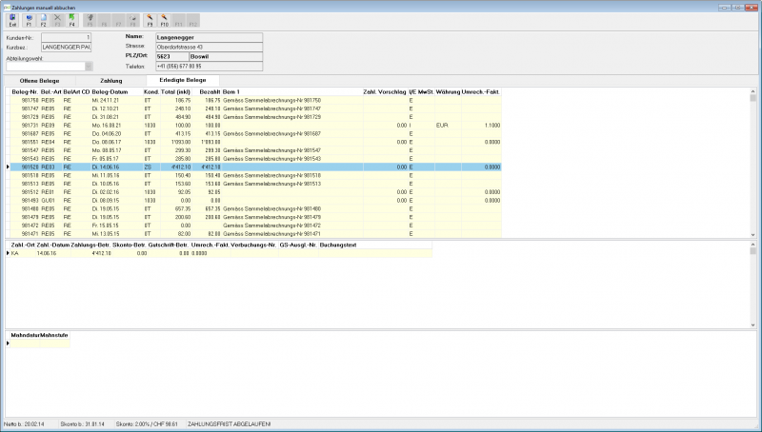Click the Zahlungs-Betr. column header
The height and width of the screenshot is (432, 762).
click(x=90, y=245)
